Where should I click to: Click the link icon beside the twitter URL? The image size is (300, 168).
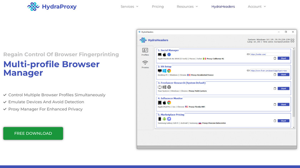(248, 54)
